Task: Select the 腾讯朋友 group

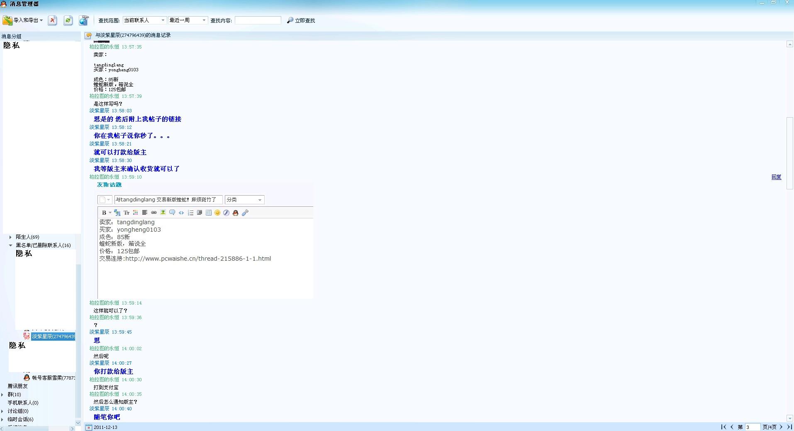Action: pyautogui.click(x=17, y=386)
